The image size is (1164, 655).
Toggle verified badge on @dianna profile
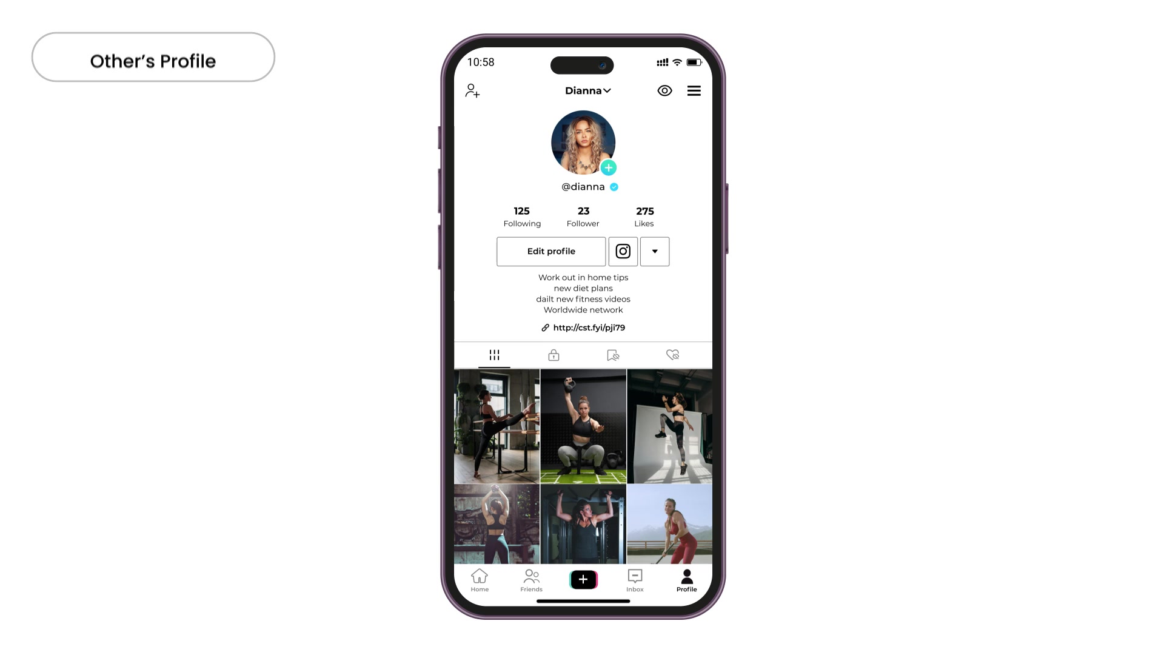tap(615, 186)
